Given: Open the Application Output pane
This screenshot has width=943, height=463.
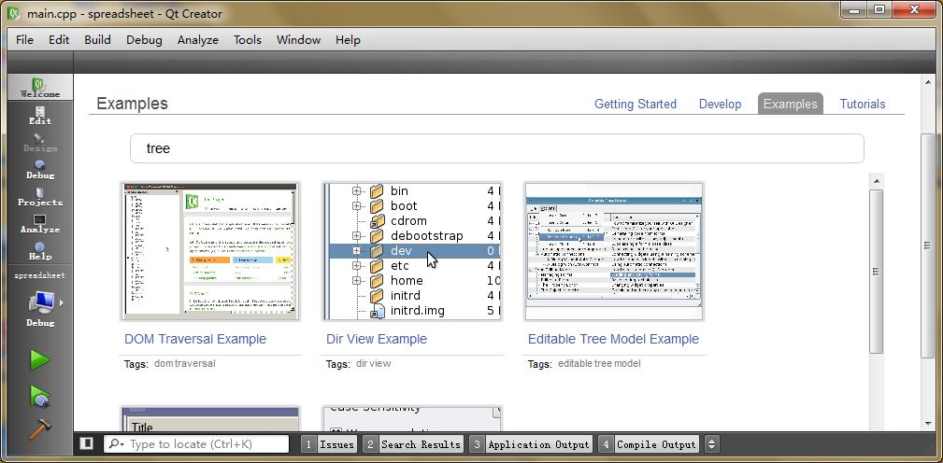Looking at the screenshot, I should 531,444.
